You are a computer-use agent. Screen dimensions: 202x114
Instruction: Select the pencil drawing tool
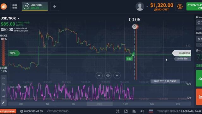[3, 103]
